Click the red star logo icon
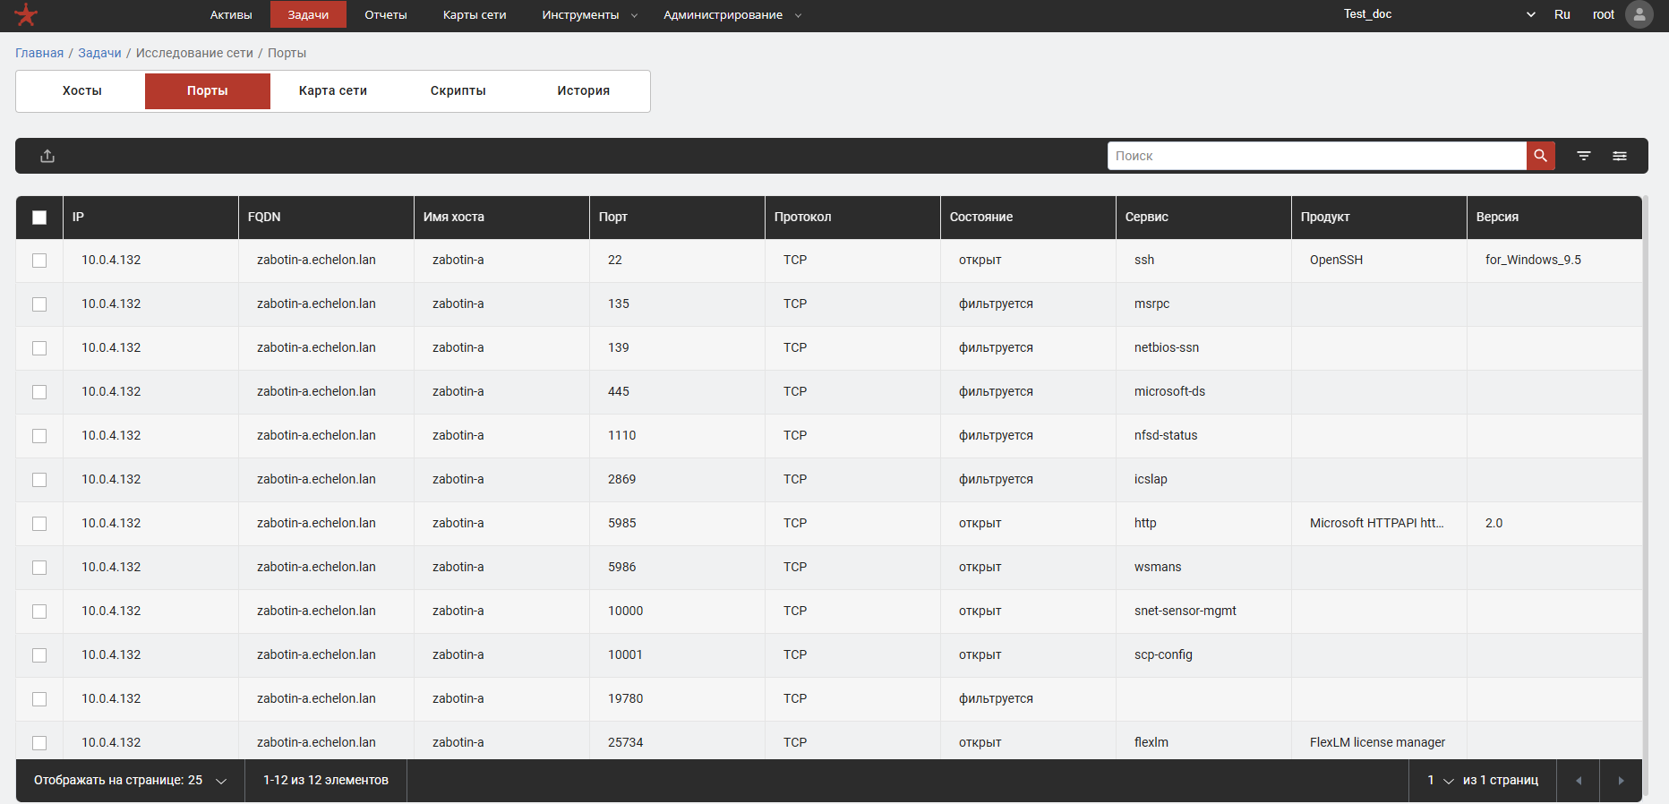Image resolution: width=1669 pixels, height=804 pixels. pyautogui.click(x=26, y=14)
